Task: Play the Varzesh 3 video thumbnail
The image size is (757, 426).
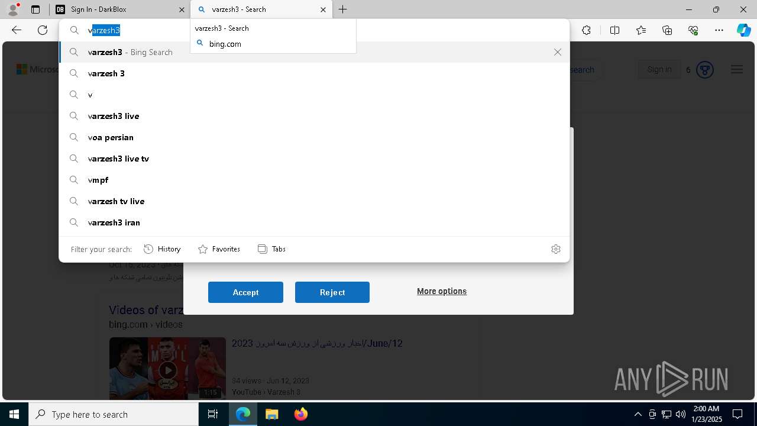Action: tap(167, 369)
